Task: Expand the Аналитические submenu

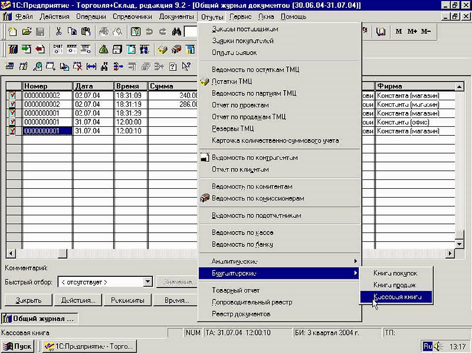Action: pyautogui.click(x=278, y=261)
